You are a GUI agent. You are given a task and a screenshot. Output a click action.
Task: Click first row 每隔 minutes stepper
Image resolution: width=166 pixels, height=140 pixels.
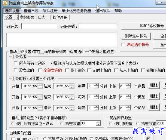(96, 86)
